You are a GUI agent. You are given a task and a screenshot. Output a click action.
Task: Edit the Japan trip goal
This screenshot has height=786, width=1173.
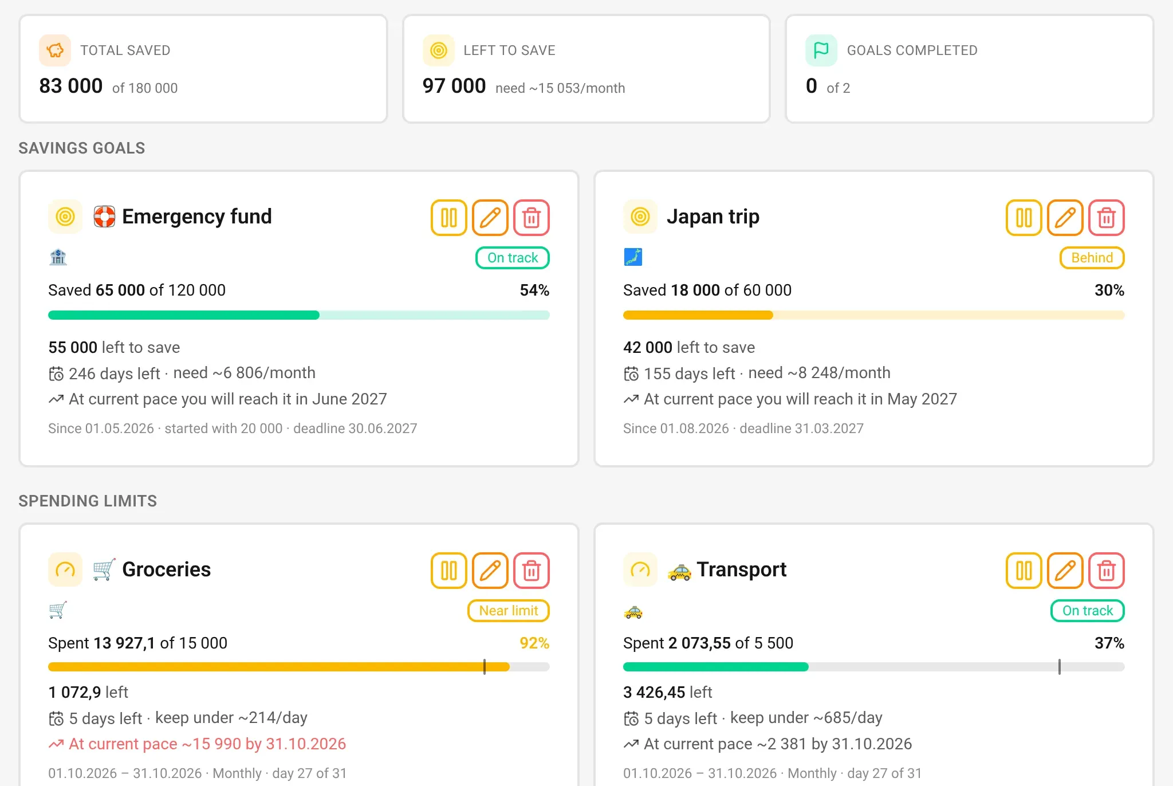(1065, 218)
